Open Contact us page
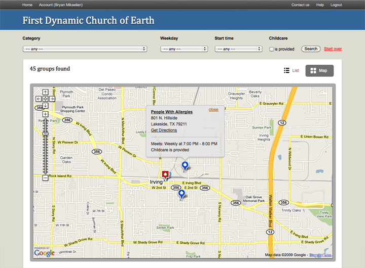 coord(300,5)
